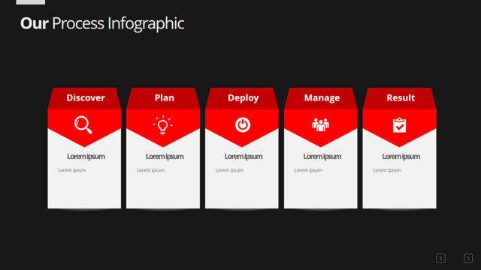Click the Our Process Infographic title
The image size is (481, 270).
click(102, 23)
